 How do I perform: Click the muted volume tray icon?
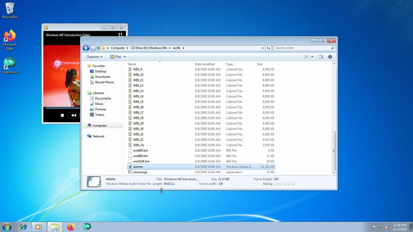(x=387, y=227)
